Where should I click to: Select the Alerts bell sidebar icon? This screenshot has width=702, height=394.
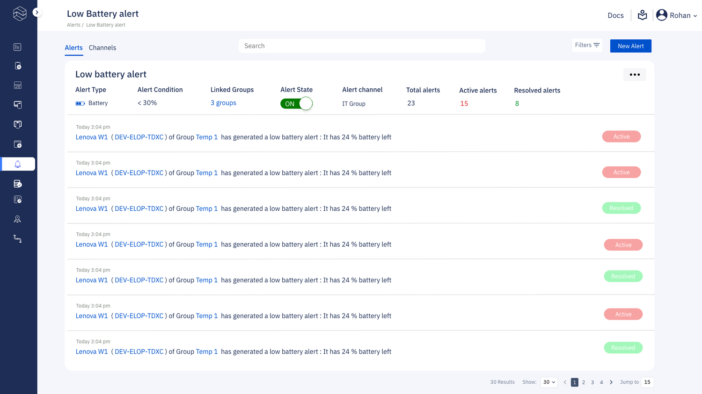pyautogui.click(x=18, y=164)
